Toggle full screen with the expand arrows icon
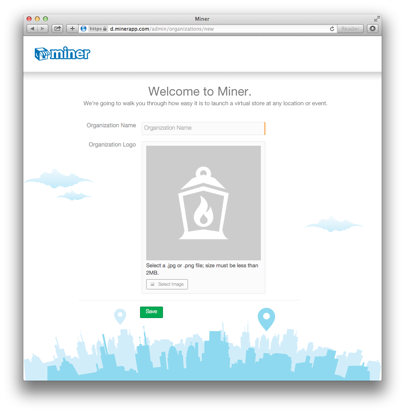The height and width of the screenshot is (413, 405). (377, 19)
